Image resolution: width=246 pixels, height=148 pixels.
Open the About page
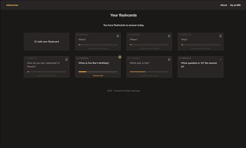pos(223,5)
